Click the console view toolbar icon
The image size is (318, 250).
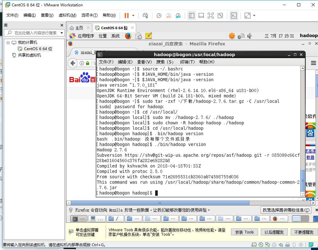[x=234, y=16]
